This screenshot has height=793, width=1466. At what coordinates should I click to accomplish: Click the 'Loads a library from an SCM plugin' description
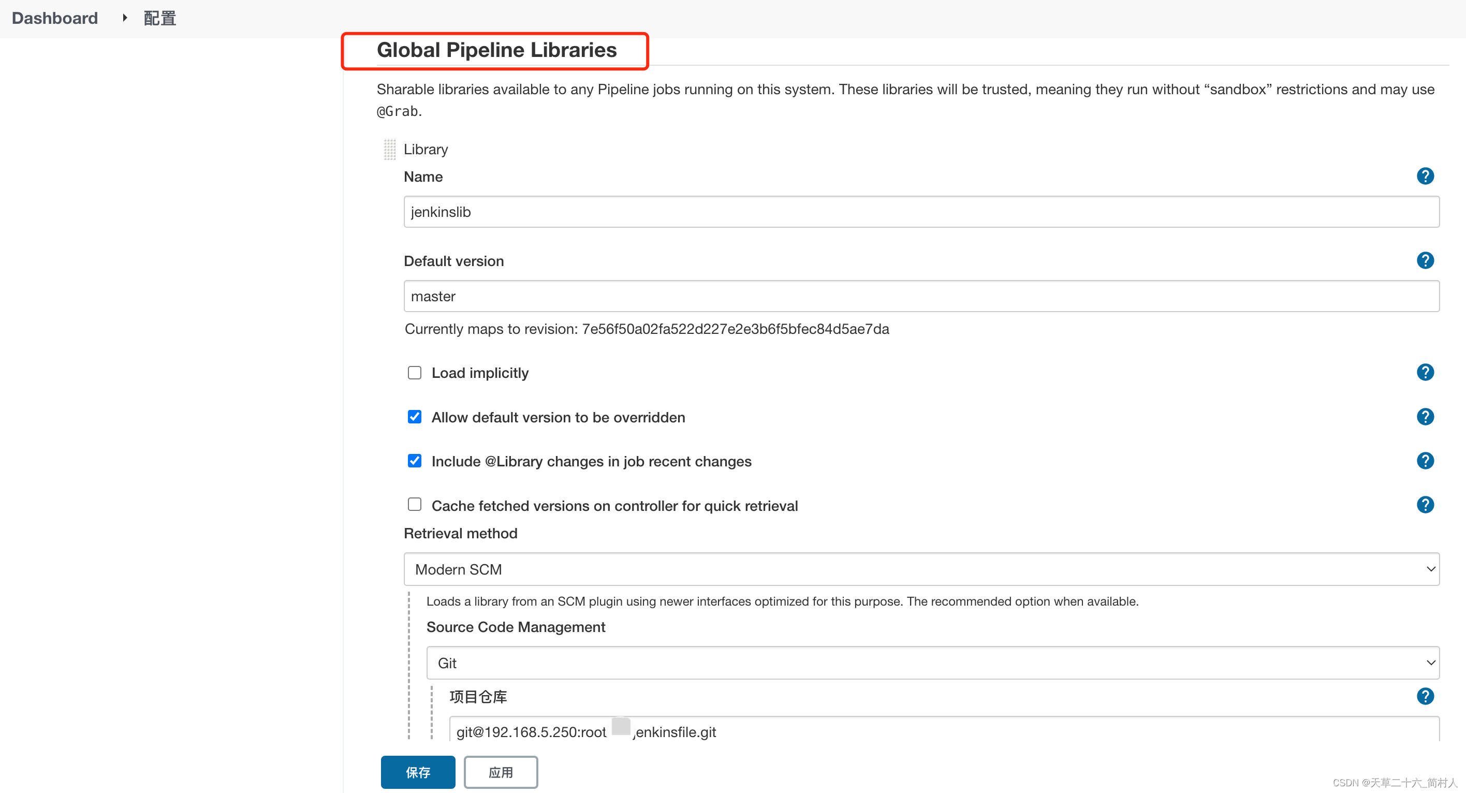(783, 601)
